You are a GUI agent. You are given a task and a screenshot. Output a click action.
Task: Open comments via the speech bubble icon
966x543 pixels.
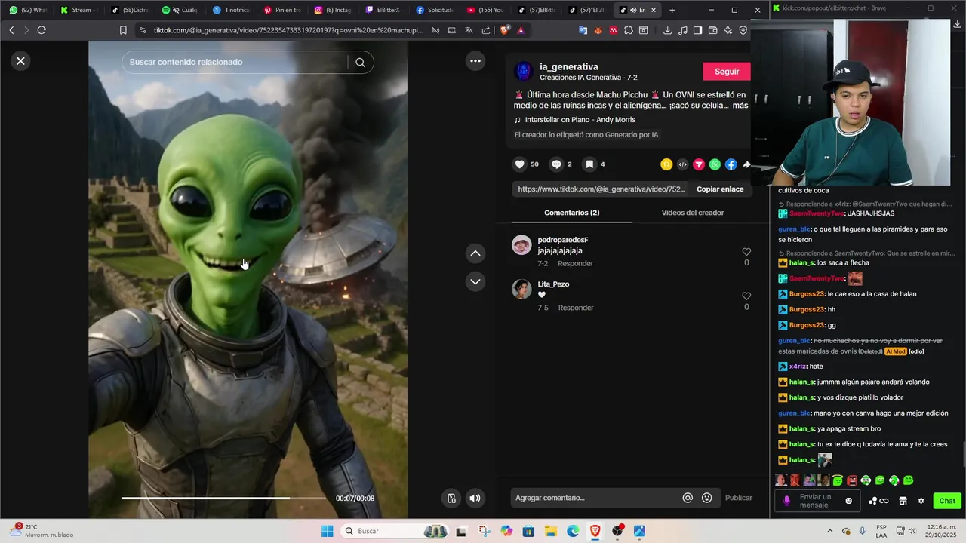coord(556,164)
